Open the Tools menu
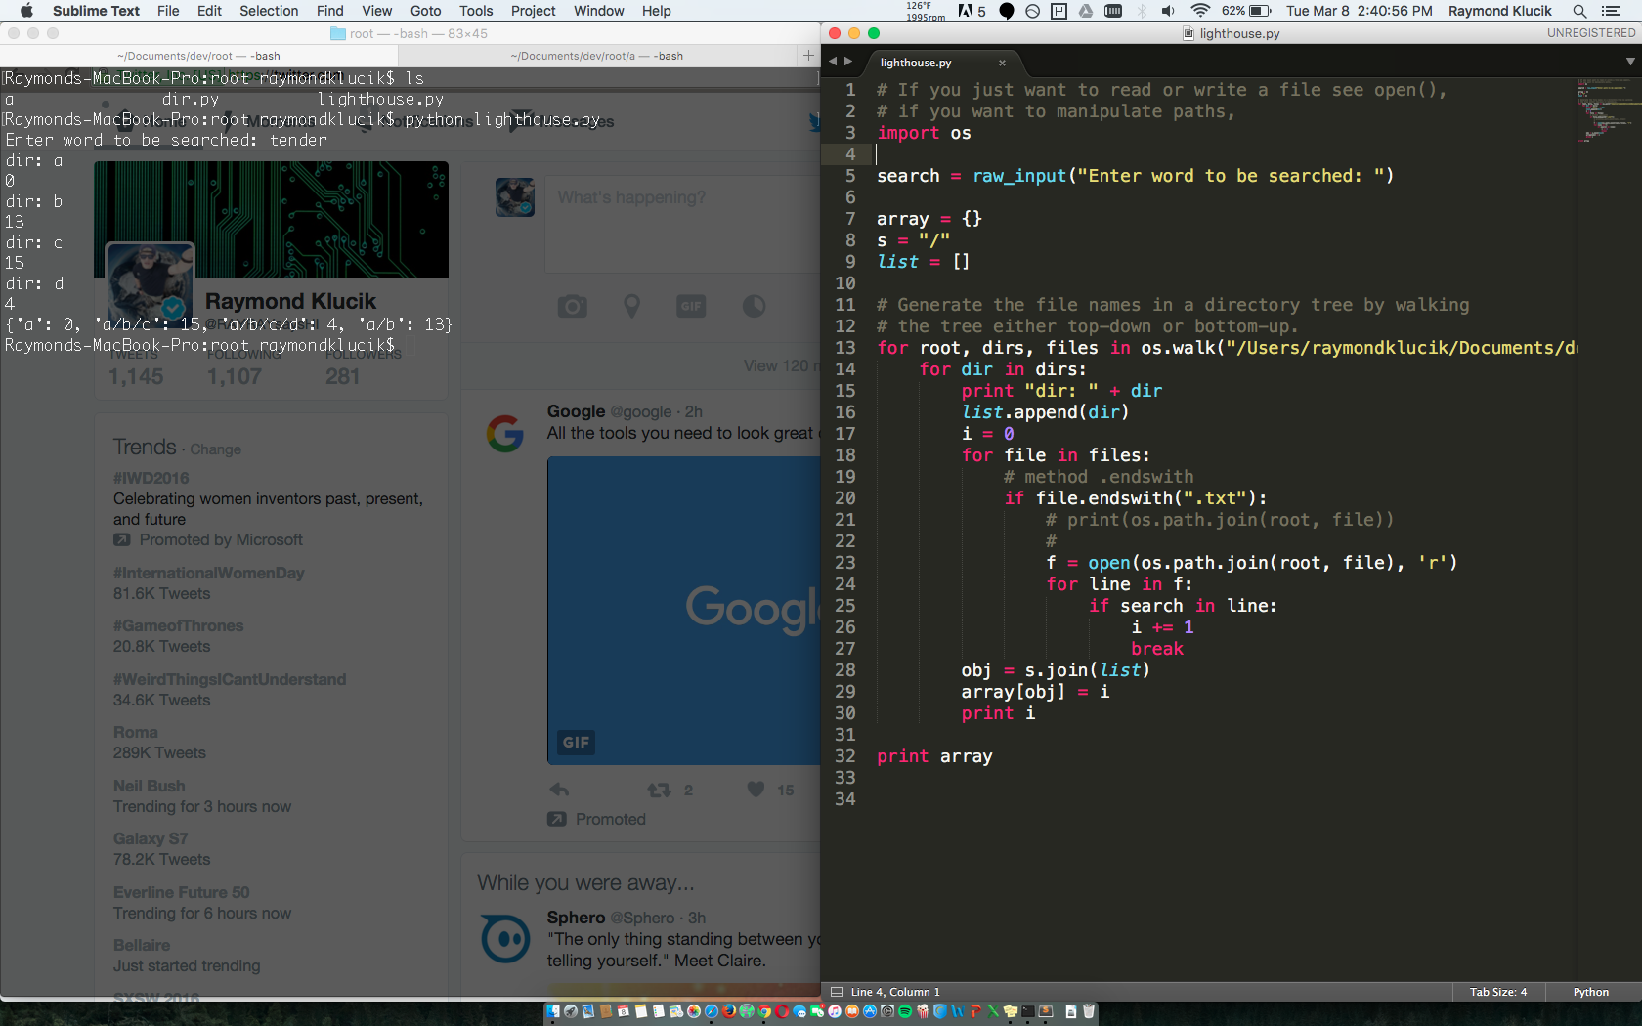 (x=476, y=11)
